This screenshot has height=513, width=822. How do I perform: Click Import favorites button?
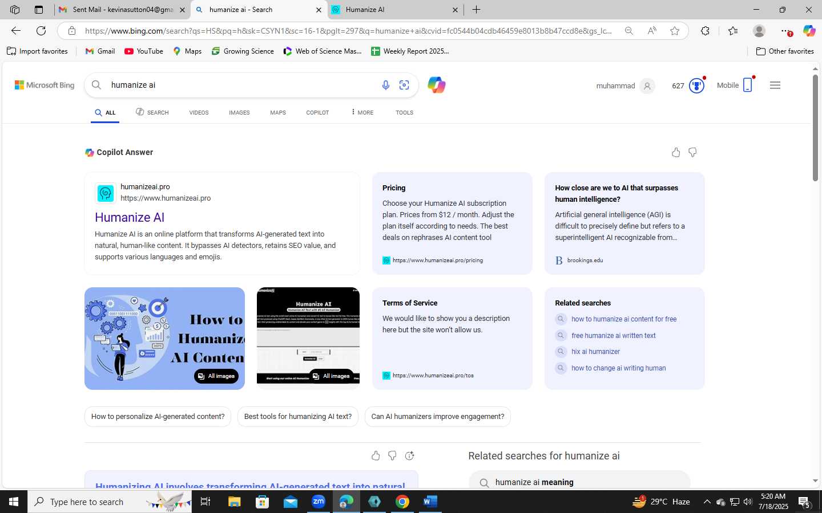coord(37,51)
